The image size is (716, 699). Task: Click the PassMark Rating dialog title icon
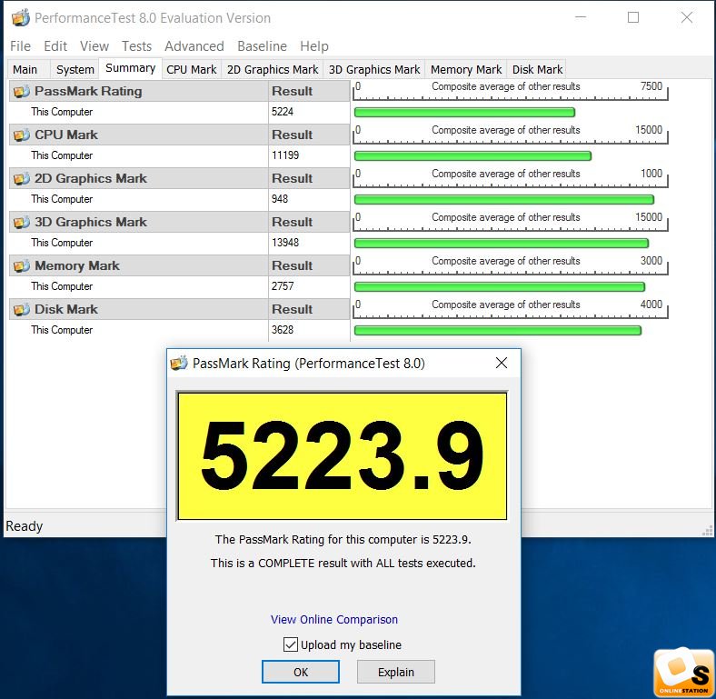coord(178,364)
